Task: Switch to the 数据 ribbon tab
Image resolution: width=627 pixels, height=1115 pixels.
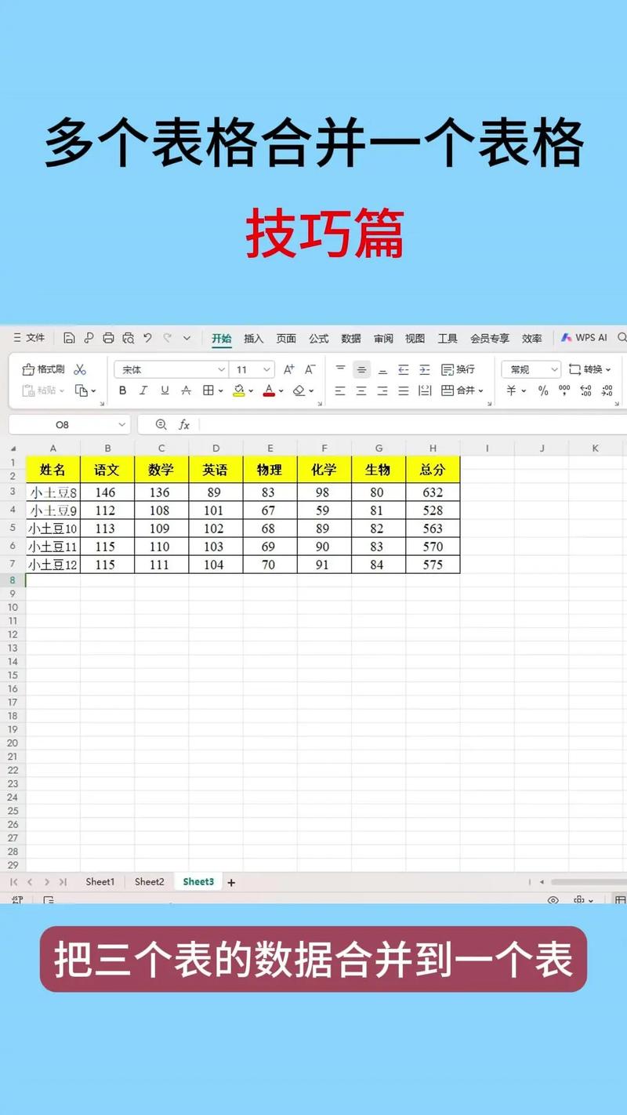Action: [351, 338]
